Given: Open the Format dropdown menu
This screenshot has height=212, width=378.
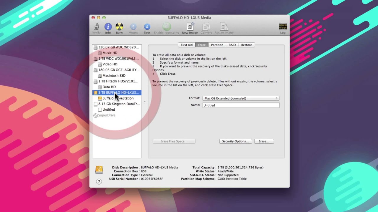Looking at the screenshot, I should click(x=241, y=98).
